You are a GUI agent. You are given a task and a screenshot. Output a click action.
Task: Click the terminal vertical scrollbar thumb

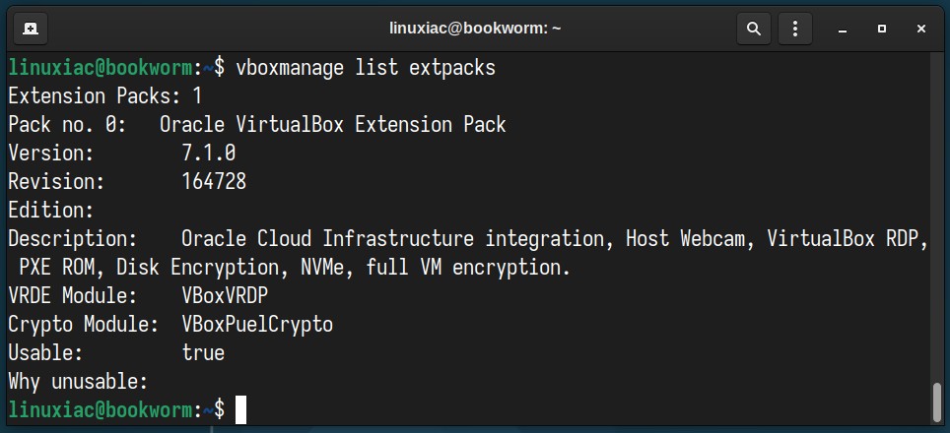937,402
